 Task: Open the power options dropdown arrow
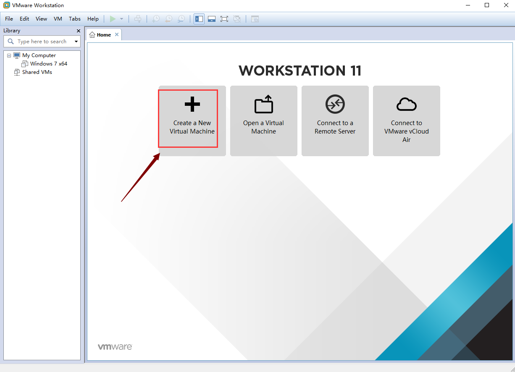click(x=122, y=19)
